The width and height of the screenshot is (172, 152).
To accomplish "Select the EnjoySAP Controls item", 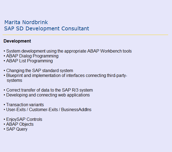I will tap(24, 119).
